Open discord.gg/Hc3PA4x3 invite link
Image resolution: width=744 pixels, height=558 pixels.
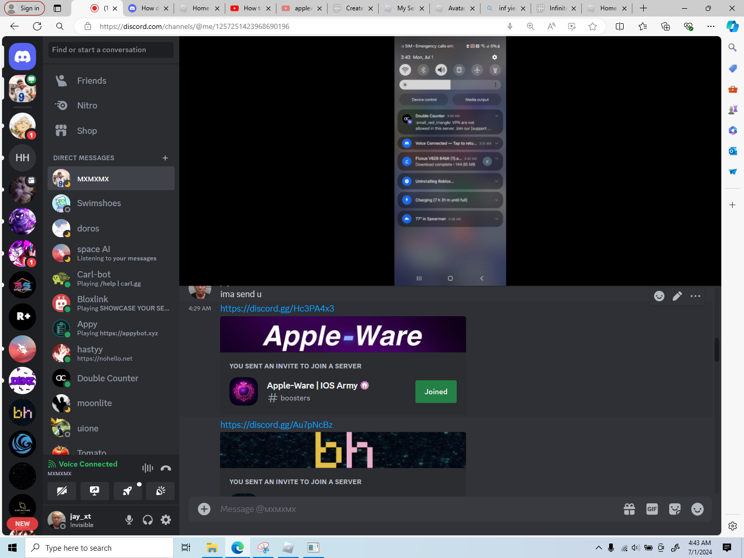pyautogui.click(x=277, y=308)
